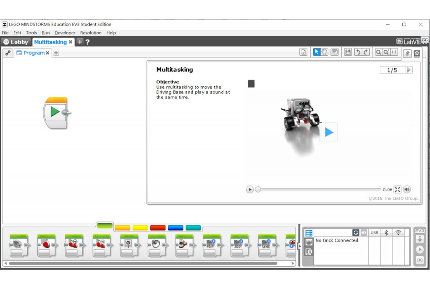Mute the video sound
Viewport: 430px width, 286px height.
(407, 189)
